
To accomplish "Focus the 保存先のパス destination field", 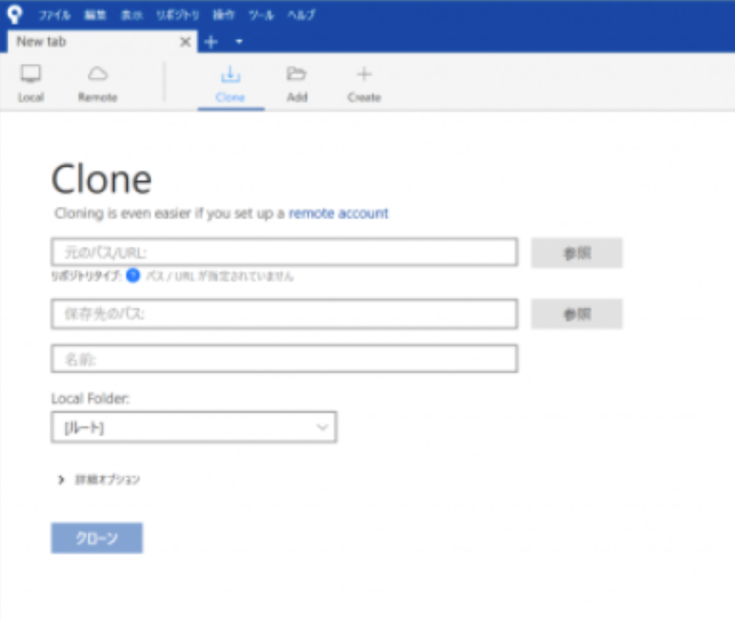I will click(284, 314).
